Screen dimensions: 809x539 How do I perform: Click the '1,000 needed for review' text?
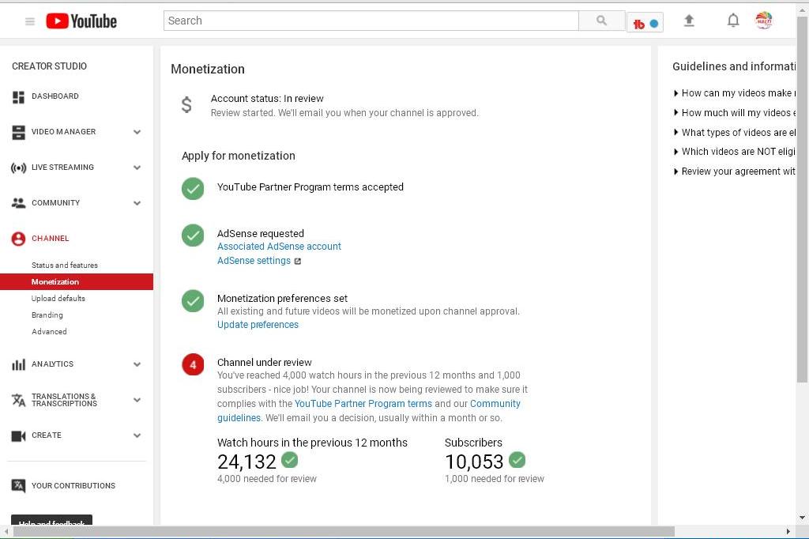pos(495,479)
